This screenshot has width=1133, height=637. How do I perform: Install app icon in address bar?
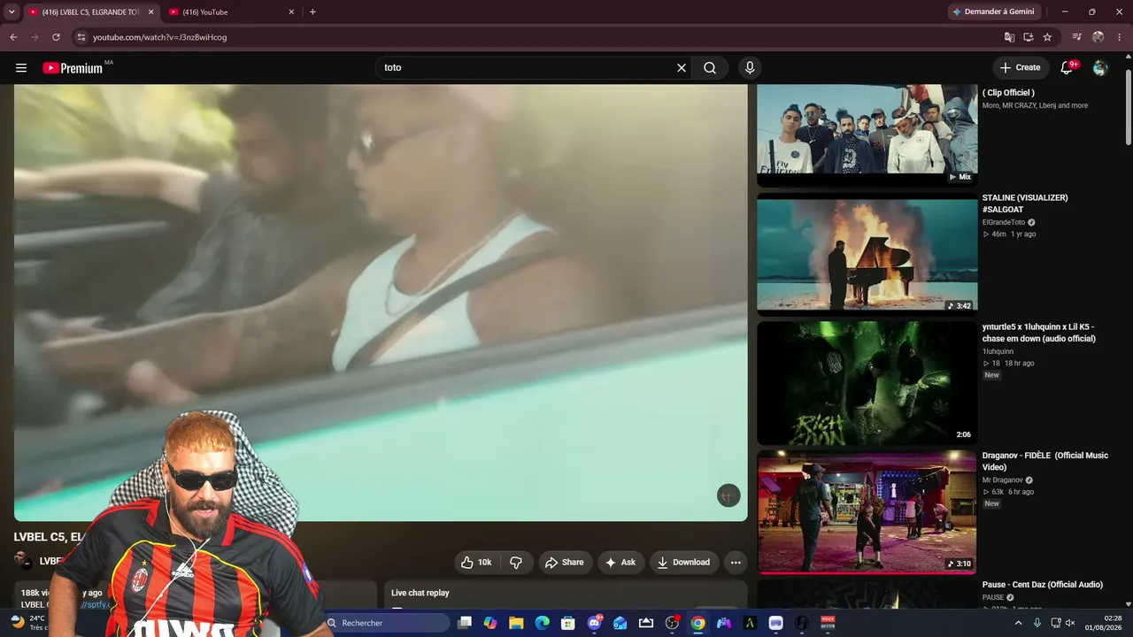(x=1029, y=37)
